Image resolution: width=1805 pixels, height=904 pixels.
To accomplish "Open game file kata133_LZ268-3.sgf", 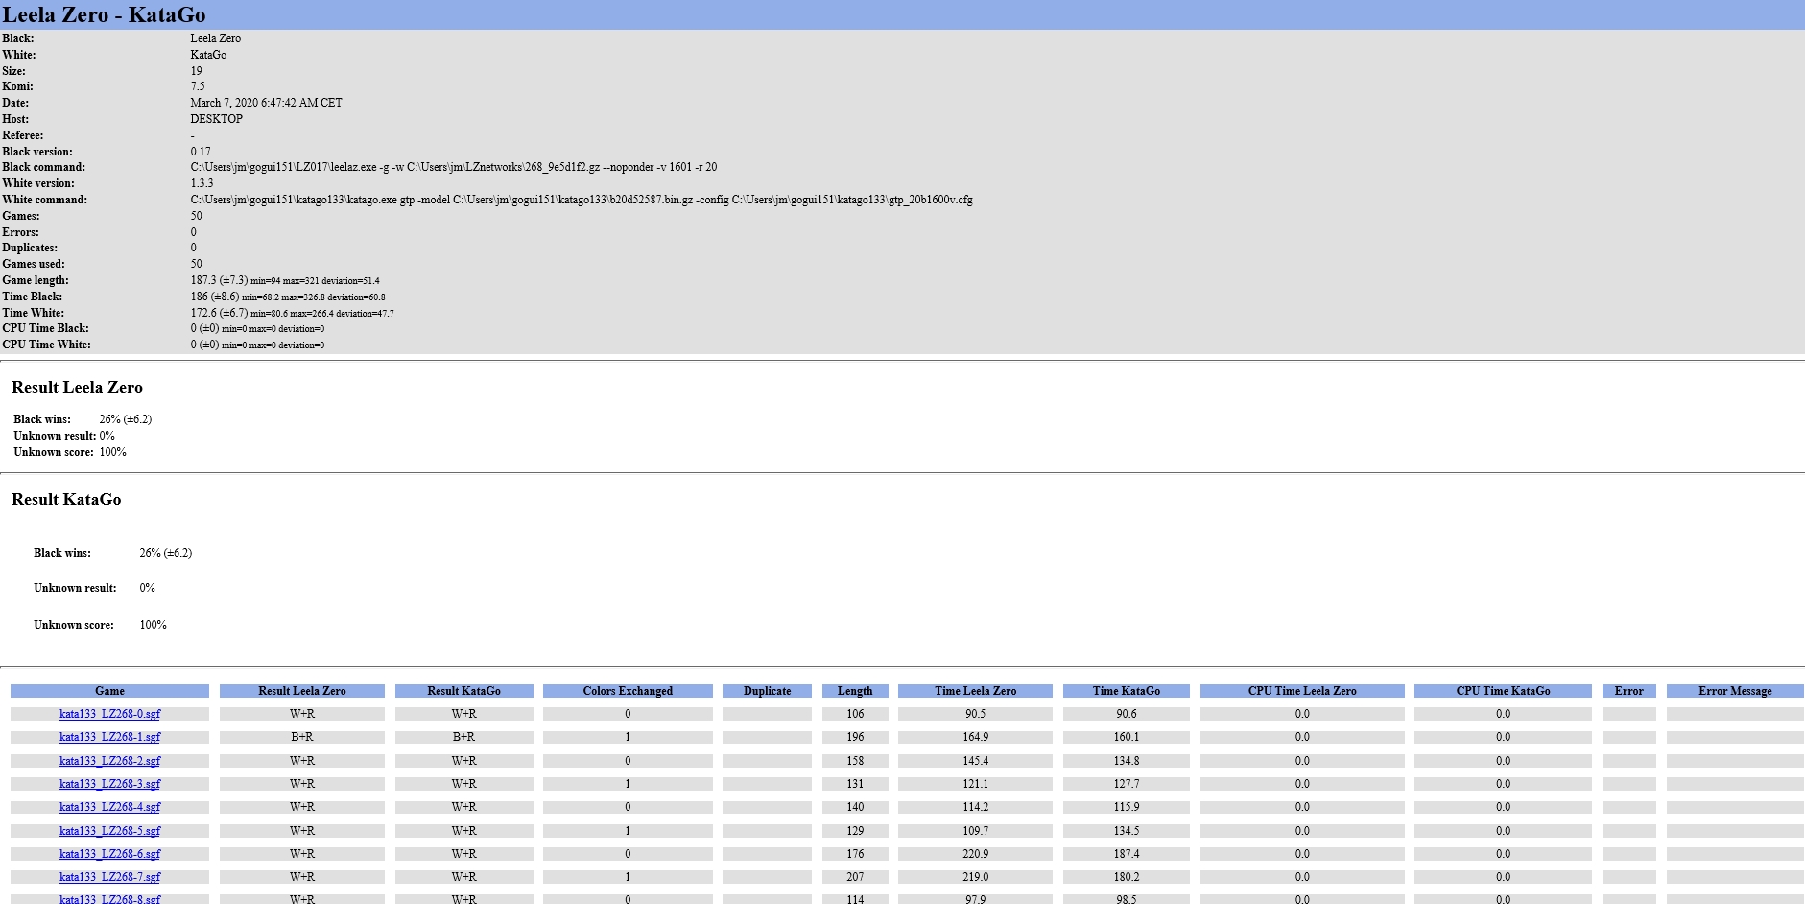I will 109,784.
